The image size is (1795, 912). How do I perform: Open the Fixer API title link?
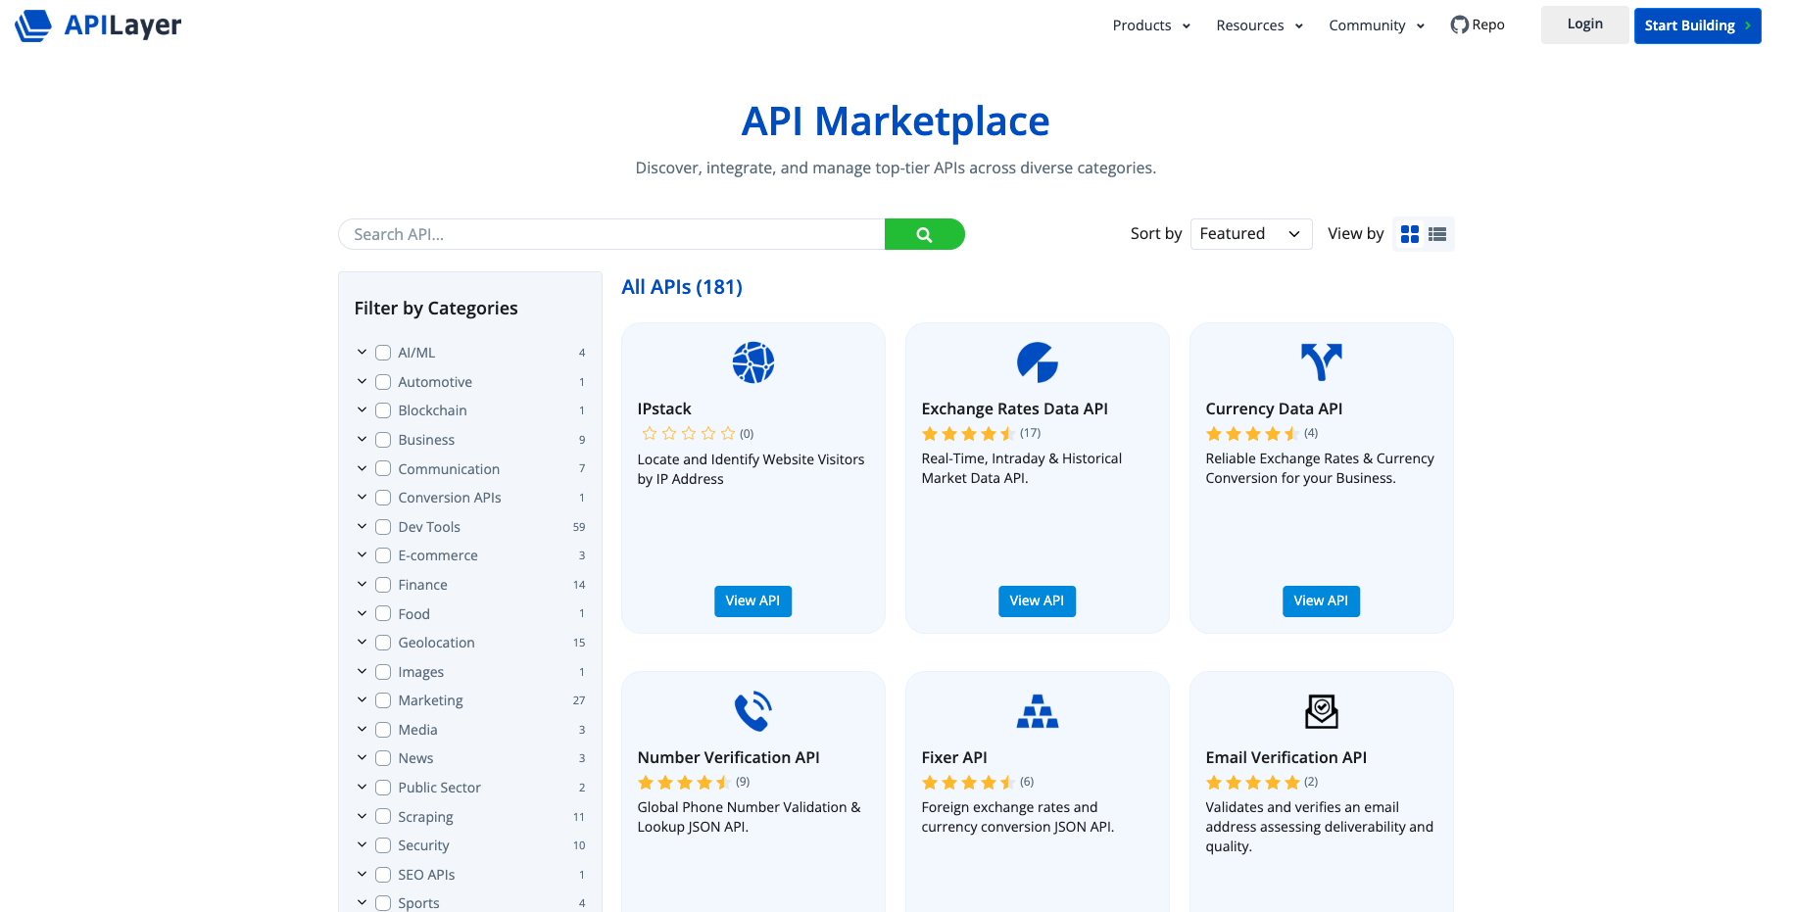pyautogui.click(x=954, y=757)
